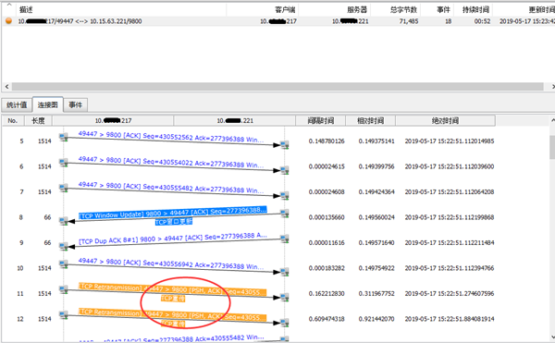
Task: Click the TCP窗口更新 tag under packet 8
Action: click(174, 222)
